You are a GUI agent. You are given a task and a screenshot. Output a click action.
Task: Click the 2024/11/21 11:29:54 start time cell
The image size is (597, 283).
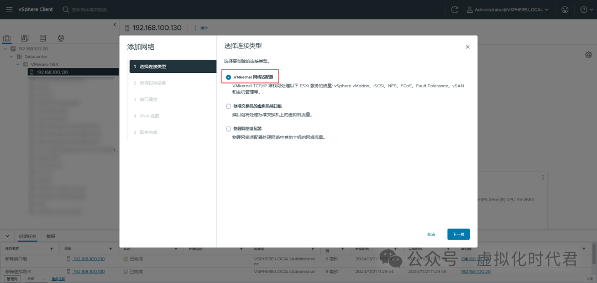(375, 271)
